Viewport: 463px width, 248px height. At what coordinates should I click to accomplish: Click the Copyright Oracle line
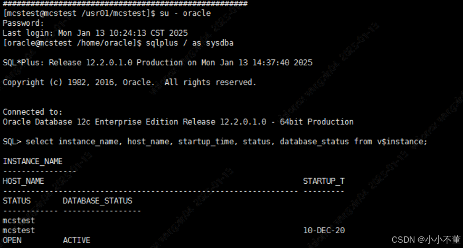pyautogui.click(x=129, y=83)
